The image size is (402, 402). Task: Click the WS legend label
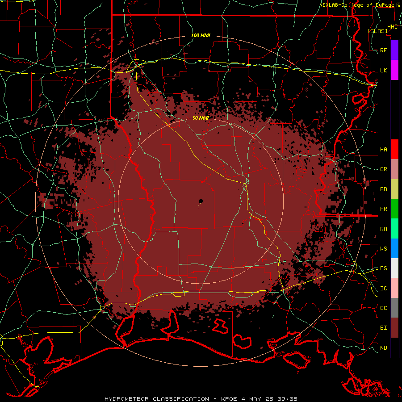383,249
